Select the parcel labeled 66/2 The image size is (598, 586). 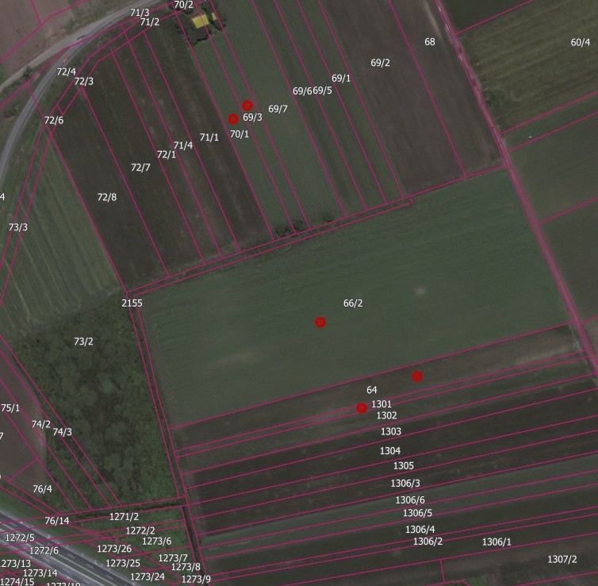[353, 303]
